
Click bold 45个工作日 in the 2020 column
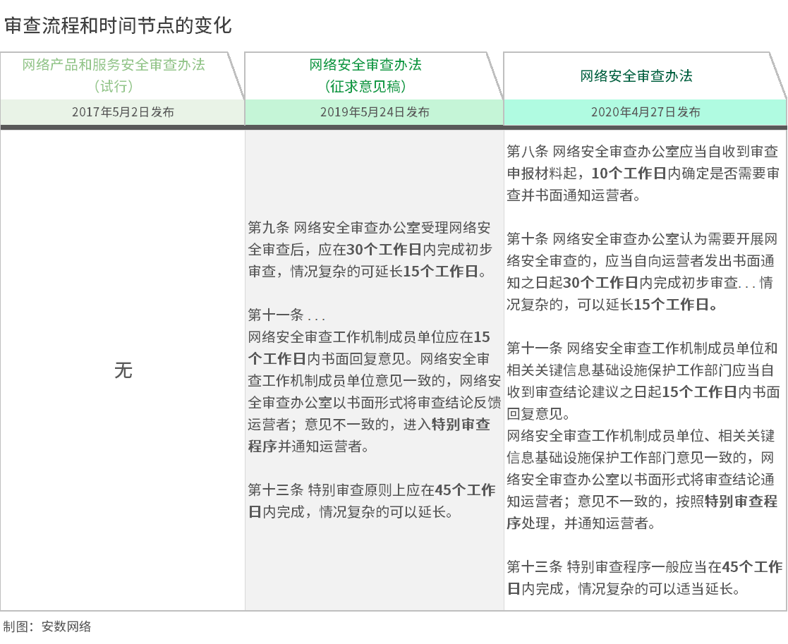coord(752,566)
